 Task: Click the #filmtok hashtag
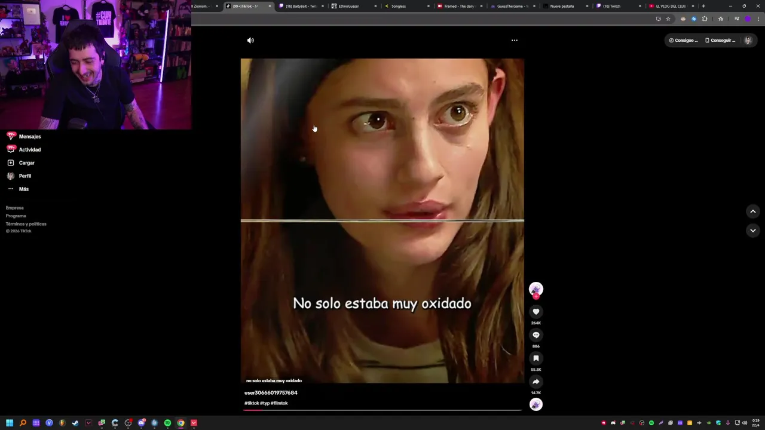click(279, 403)
